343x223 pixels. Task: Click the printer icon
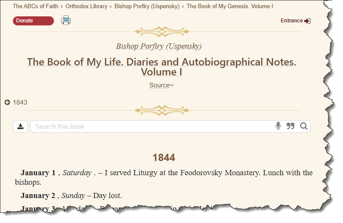point(66,20)
